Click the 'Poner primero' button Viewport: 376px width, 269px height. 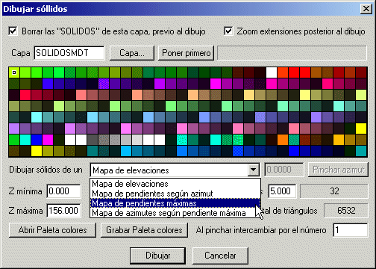coord(186,53)
